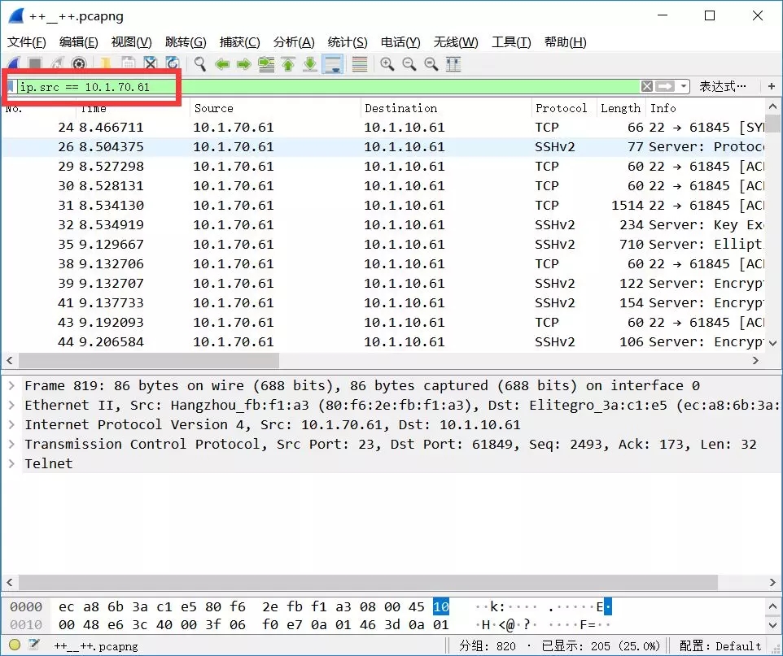
Task: Toggle packet list colorization rules
Action: pos(358,64)
